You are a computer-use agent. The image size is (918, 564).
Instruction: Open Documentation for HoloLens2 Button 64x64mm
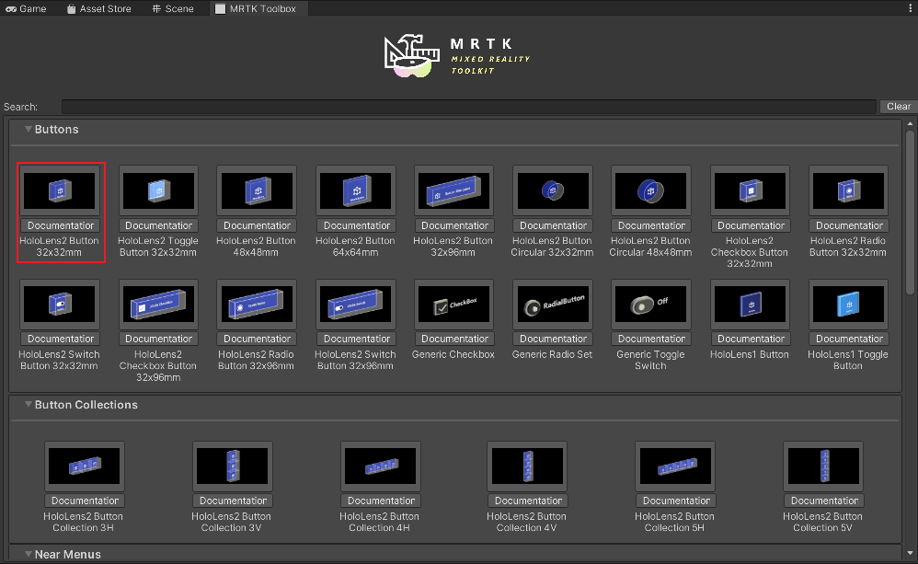click(357, 225)
